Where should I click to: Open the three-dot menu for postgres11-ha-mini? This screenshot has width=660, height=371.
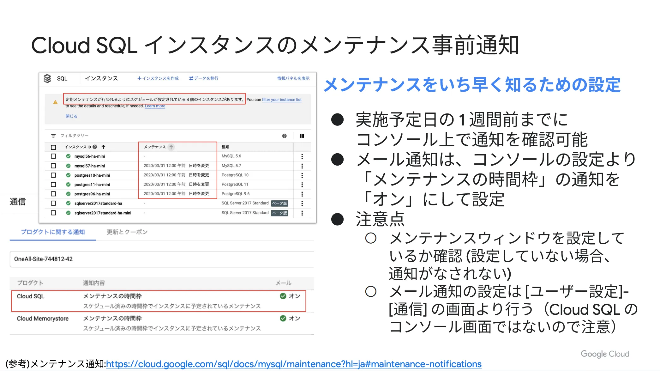(x=302, y=185)
